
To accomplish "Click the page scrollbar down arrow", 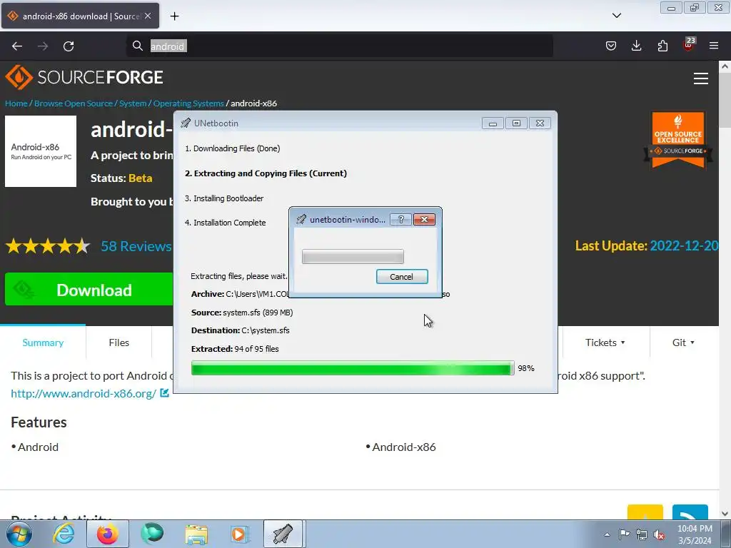I will click(x=725, y=514).
